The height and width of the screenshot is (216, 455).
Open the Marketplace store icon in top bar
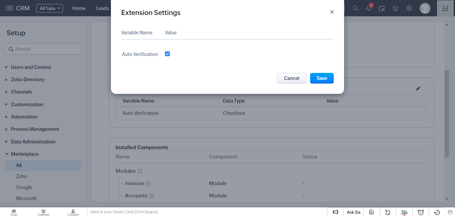(x=395, y=8)
